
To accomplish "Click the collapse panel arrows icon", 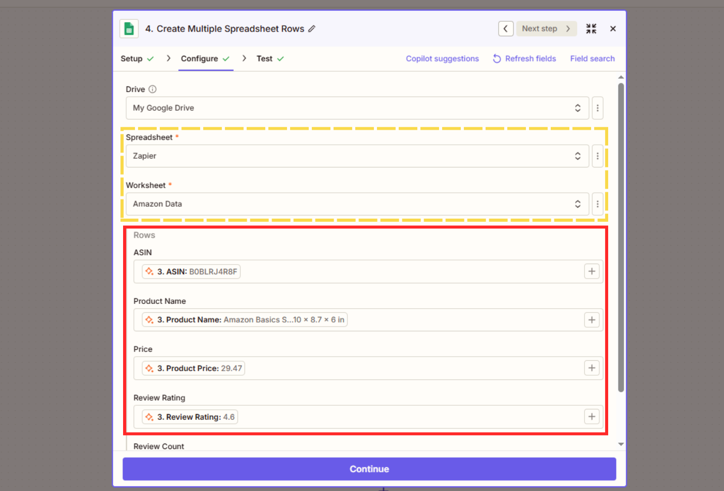I will pyautogui.click(x=591, y=29).
